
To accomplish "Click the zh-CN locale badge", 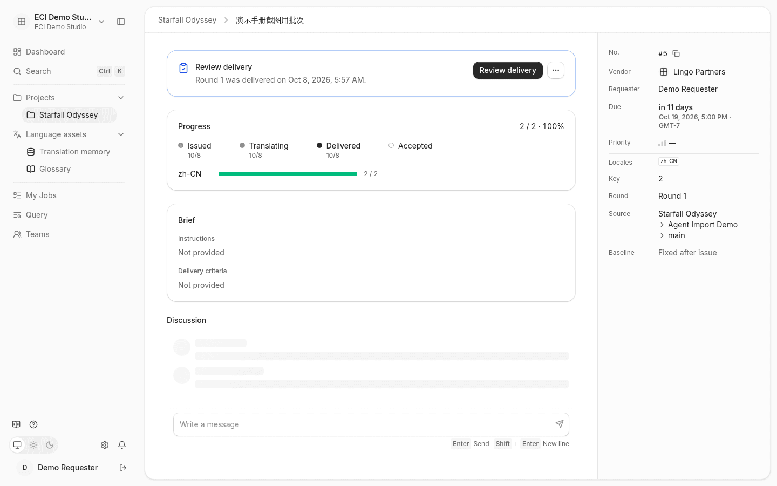I will [x=669, y=161].
